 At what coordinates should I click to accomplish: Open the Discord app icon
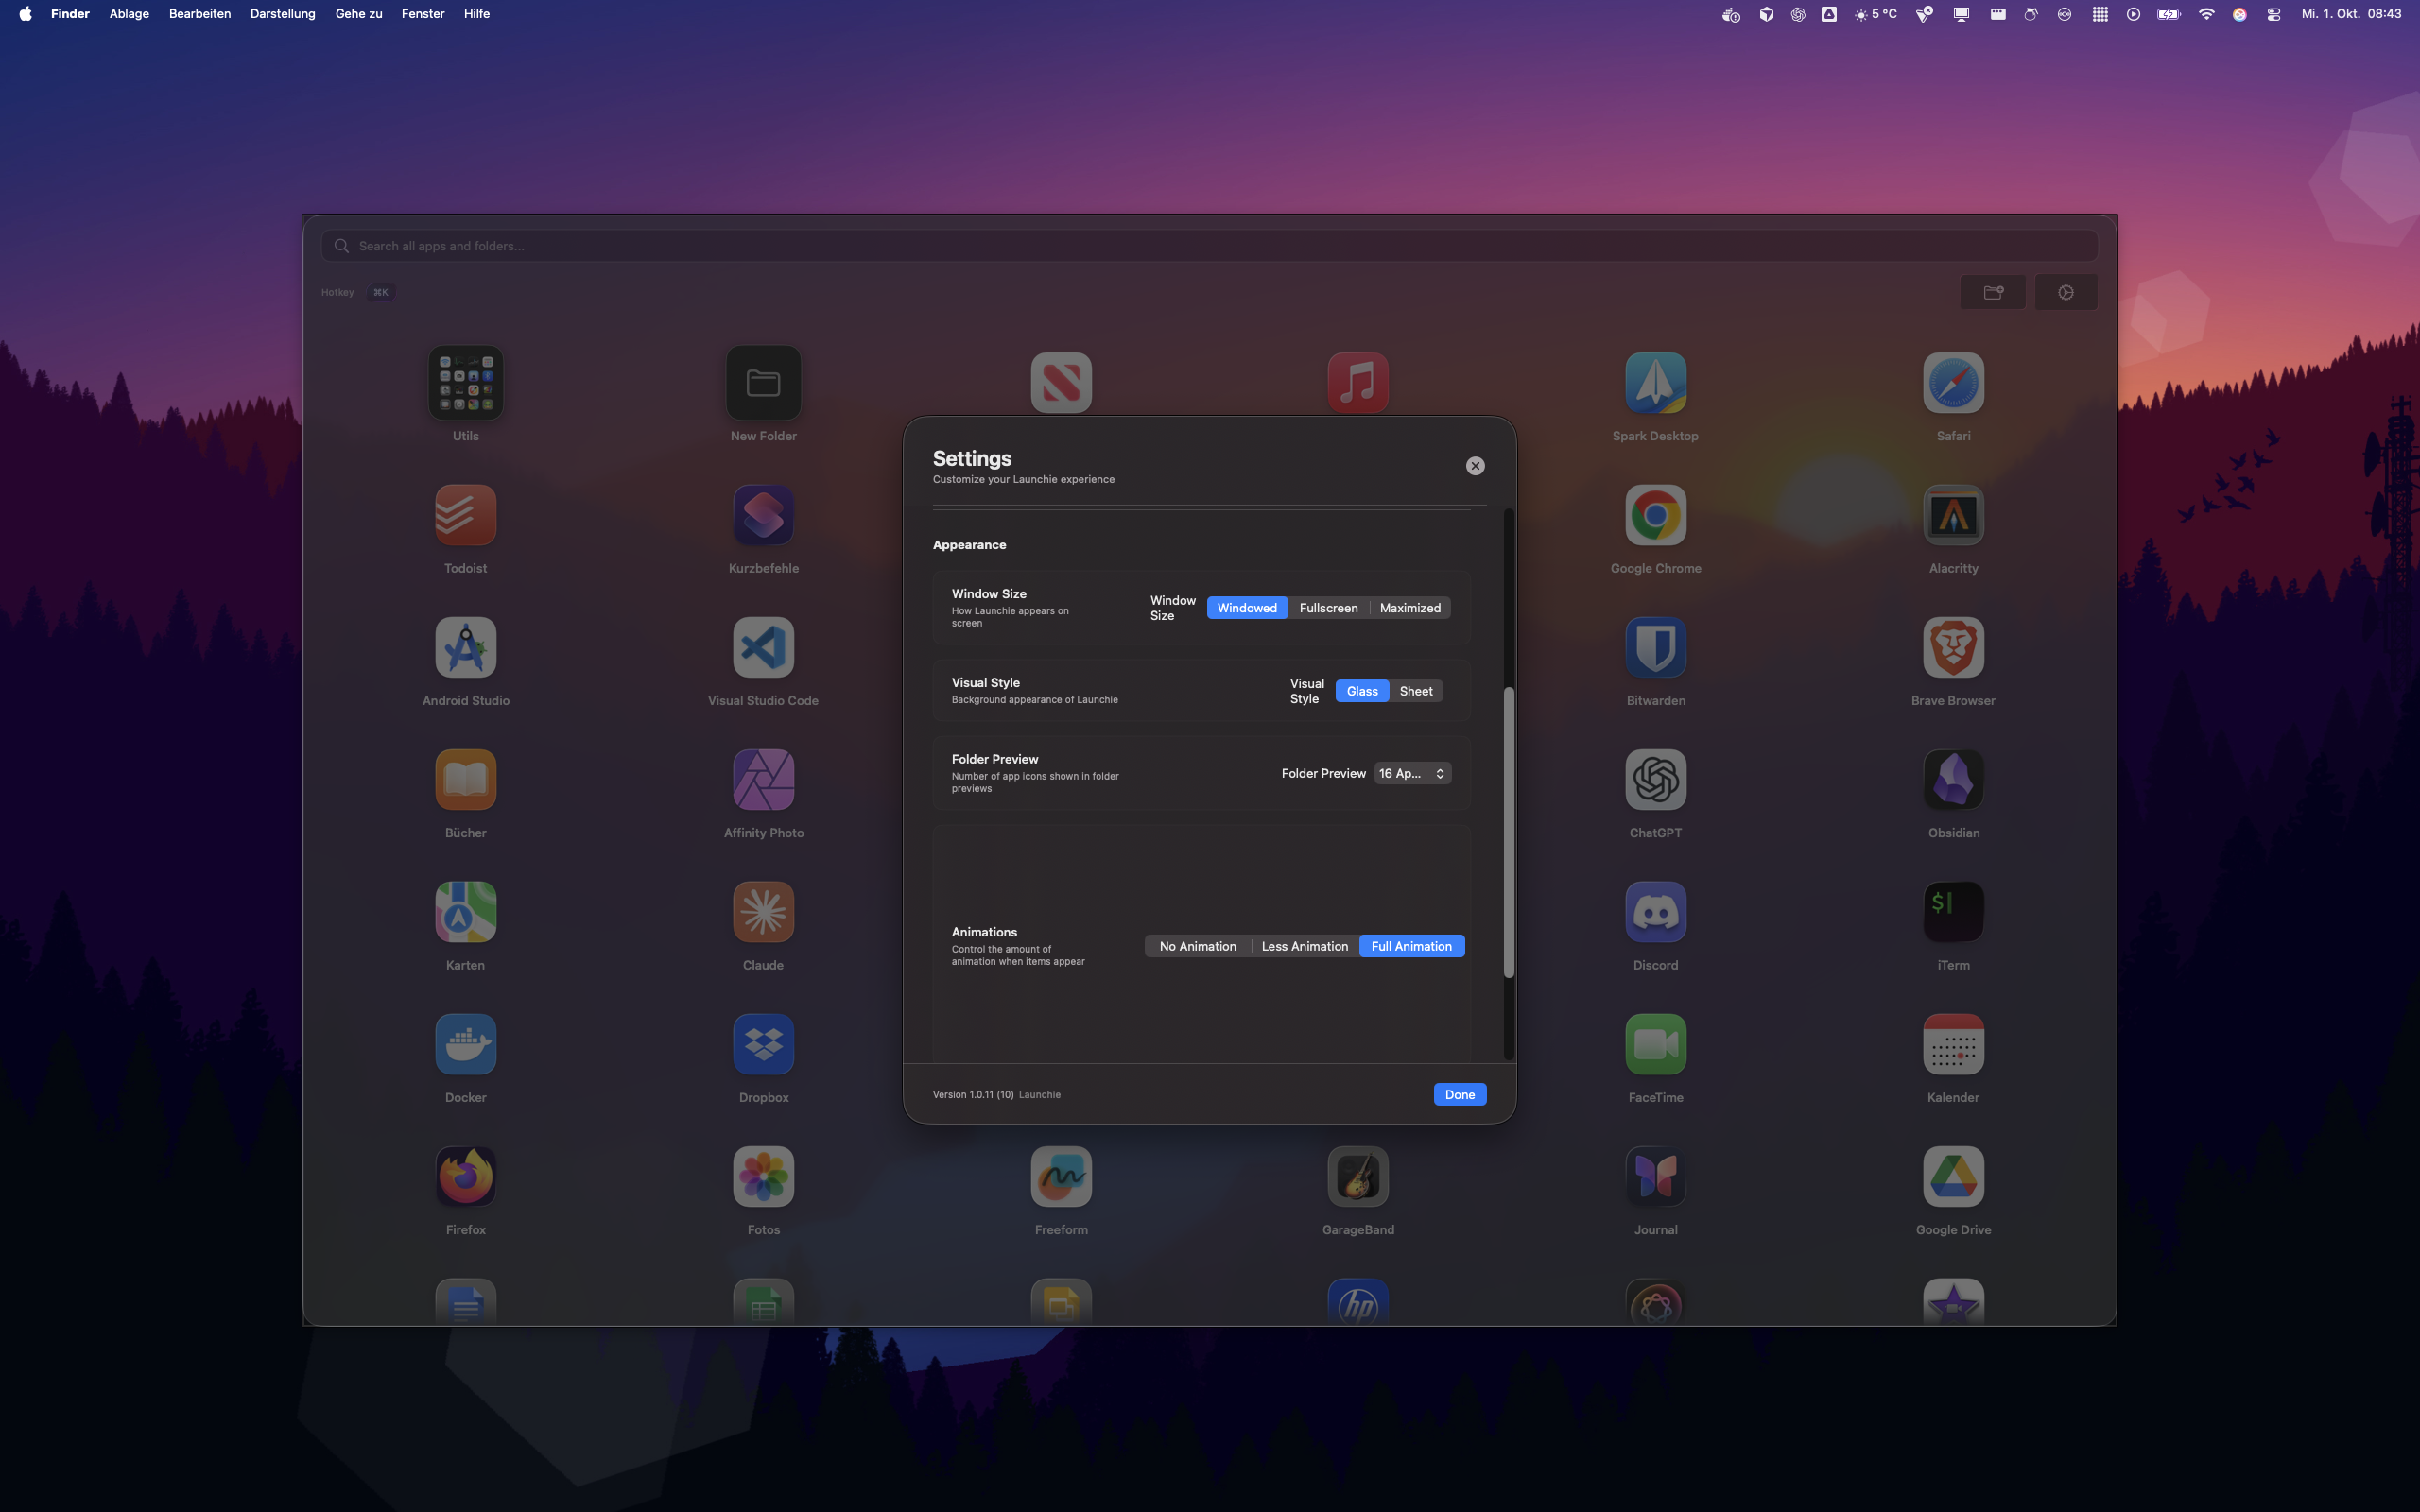[1655, 912]
